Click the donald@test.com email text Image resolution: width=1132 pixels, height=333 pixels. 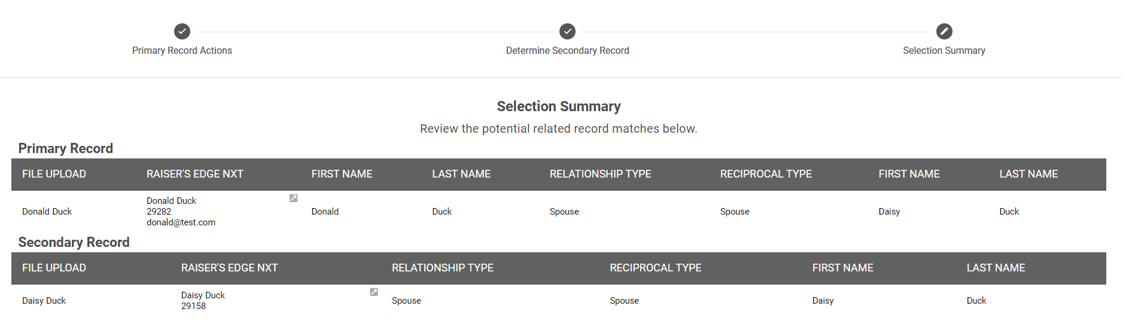pos(181,222)
